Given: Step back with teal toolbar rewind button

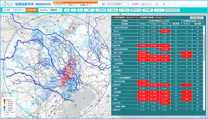Looking at the screenshot, I should (x=67, y=10).
